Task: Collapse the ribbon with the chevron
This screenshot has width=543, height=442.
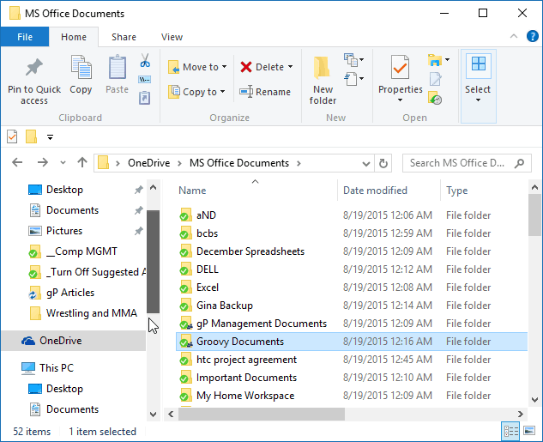Action: point(514,36)
